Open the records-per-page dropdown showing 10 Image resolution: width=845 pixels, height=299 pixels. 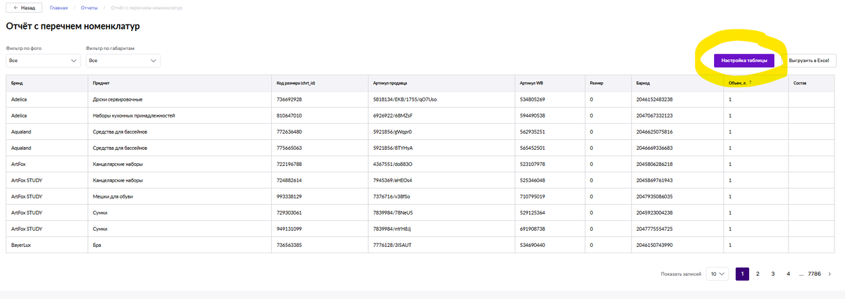coord(718,274)
